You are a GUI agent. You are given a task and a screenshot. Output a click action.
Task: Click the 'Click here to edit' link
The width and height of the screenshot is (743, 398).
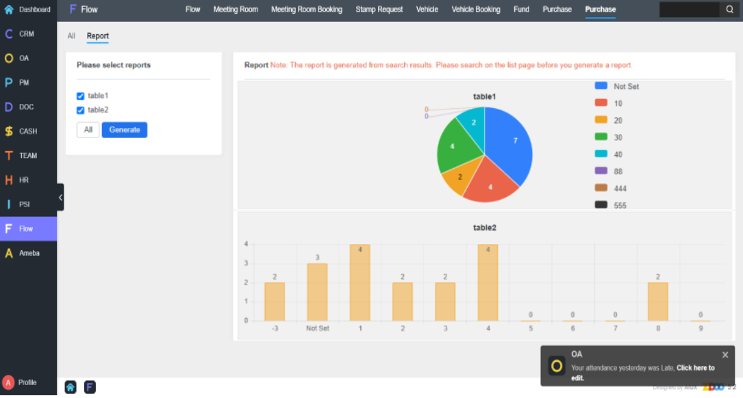694,368
